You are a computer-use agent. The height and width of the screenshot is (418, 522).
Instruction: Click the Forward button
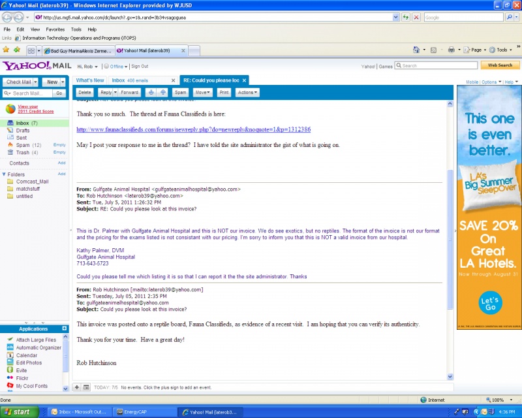click(129, 92)
